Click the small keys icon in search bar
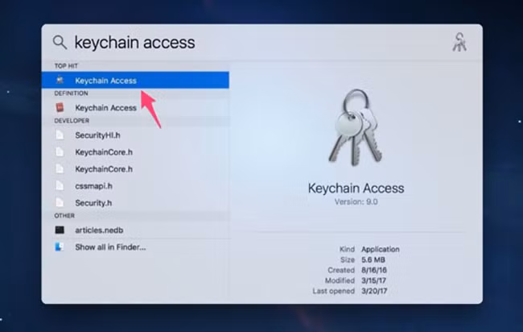This screenshot has height=332, width=523. 459,42
